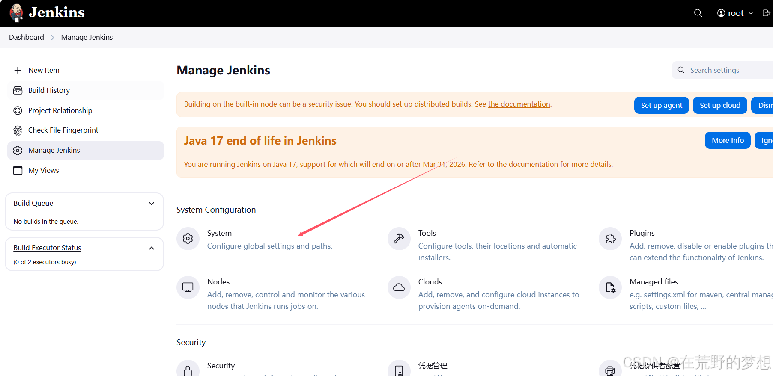Viewport: 773px width, 376px height.
Task: Click the Security lock icon
Action: tap(188, 370)
